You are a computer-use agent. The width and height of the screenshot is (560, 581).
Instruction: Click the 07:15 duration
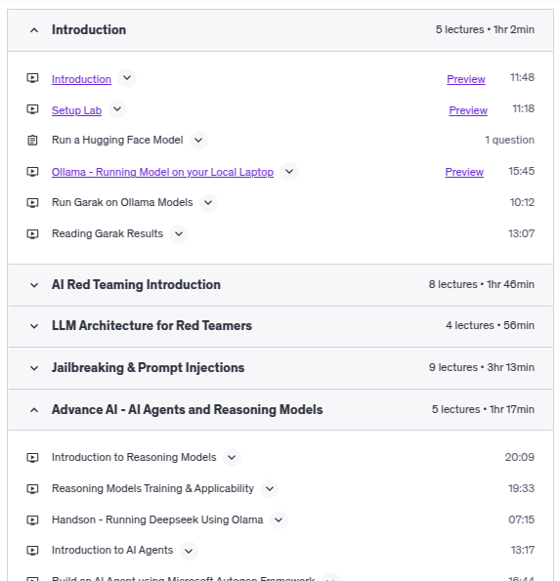coord(522,519)
